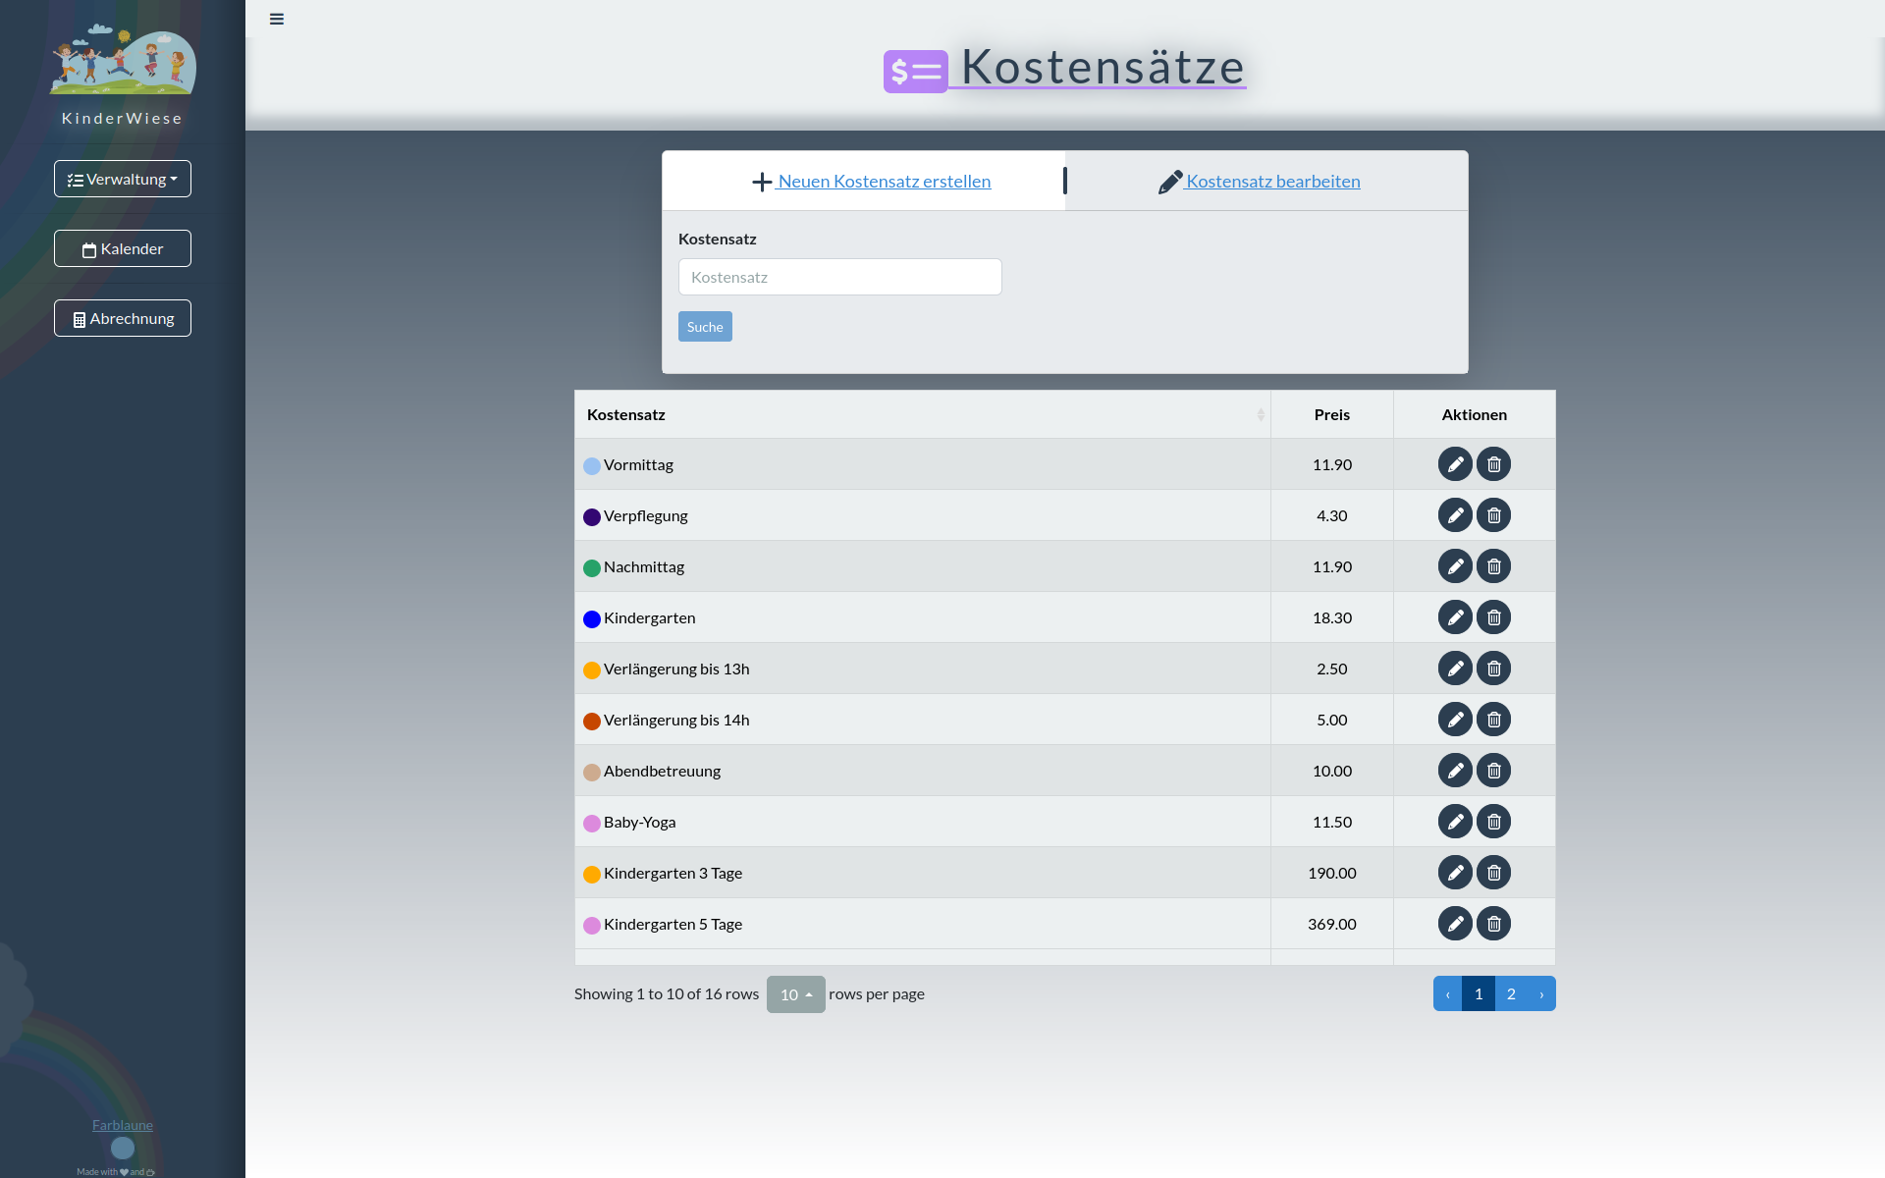Image resolution: width=1885 pixels, height=1178 pixels.
Task: Edit Kindergarten 5 Tage entry
Action: [x=1455, y=924]
